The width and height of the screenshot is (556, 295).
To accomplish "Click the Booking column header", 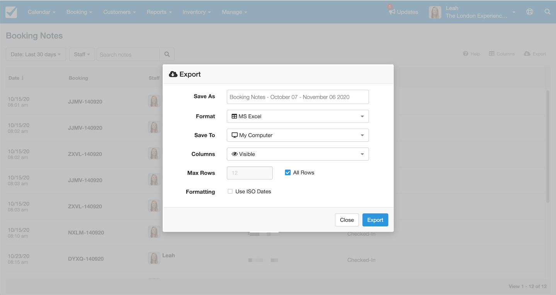I will click(78, 78).
